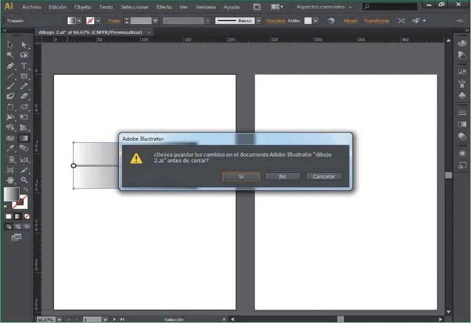Expand the Básico brush definition dropdown
The width and height of the screenshot is (471, 323).
point(259,21)
